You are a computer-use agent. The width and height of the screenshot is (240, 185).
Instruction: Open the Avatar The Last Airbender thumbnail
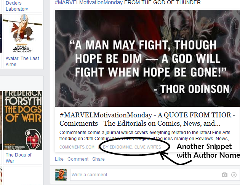[x=22, y=34]
